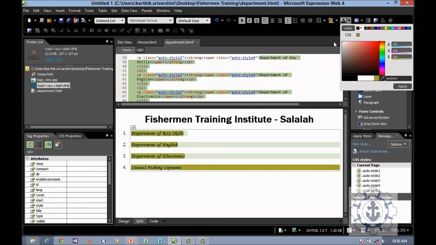Viewport: 436px width, 245px height.
Task: Toggle categorized view in Tag Properties
Action: (x=30, y=145)
